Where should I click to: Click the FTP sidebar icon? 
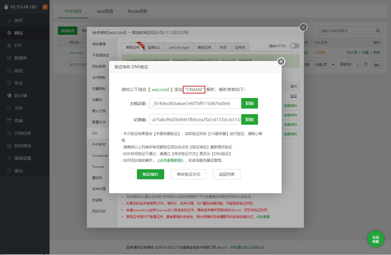pos(9,45)
